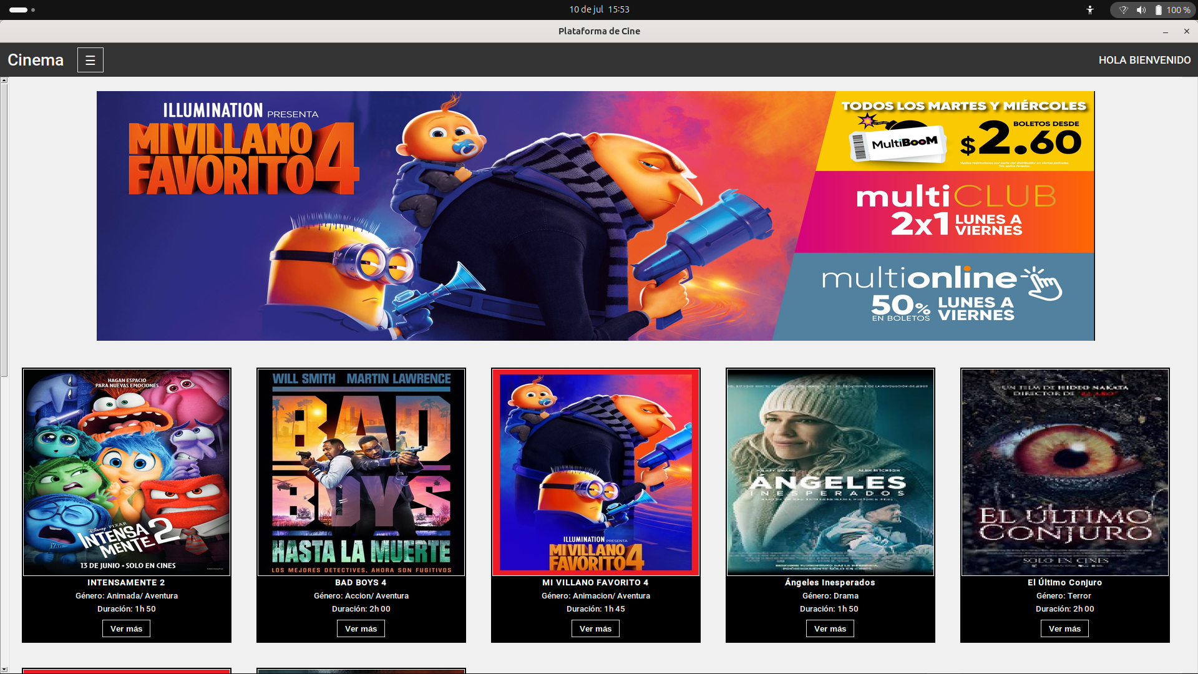Click the HOLA BIENVENIDO text
1198x674 pixels.
pyautogui.click(x=1144, y=60)
